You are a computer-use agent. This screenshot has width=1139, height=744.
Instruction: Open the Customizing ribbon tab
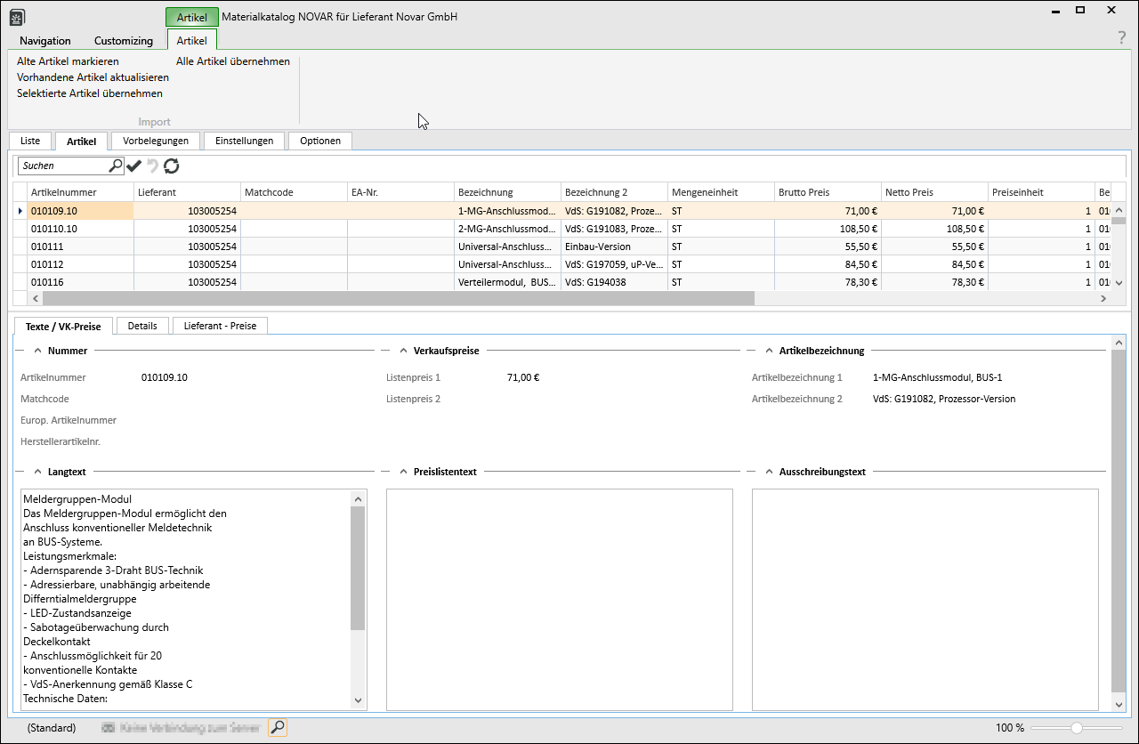tap(124, 41)
